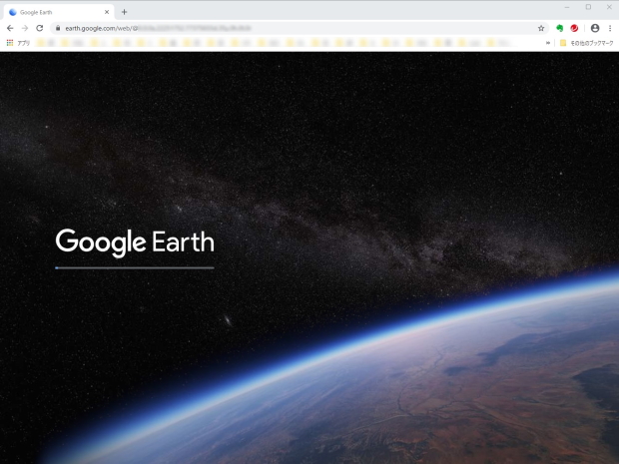This screenshot has height=464, width=619.
Task: Bookmark this page with the star icon
Action: (541, 28)
